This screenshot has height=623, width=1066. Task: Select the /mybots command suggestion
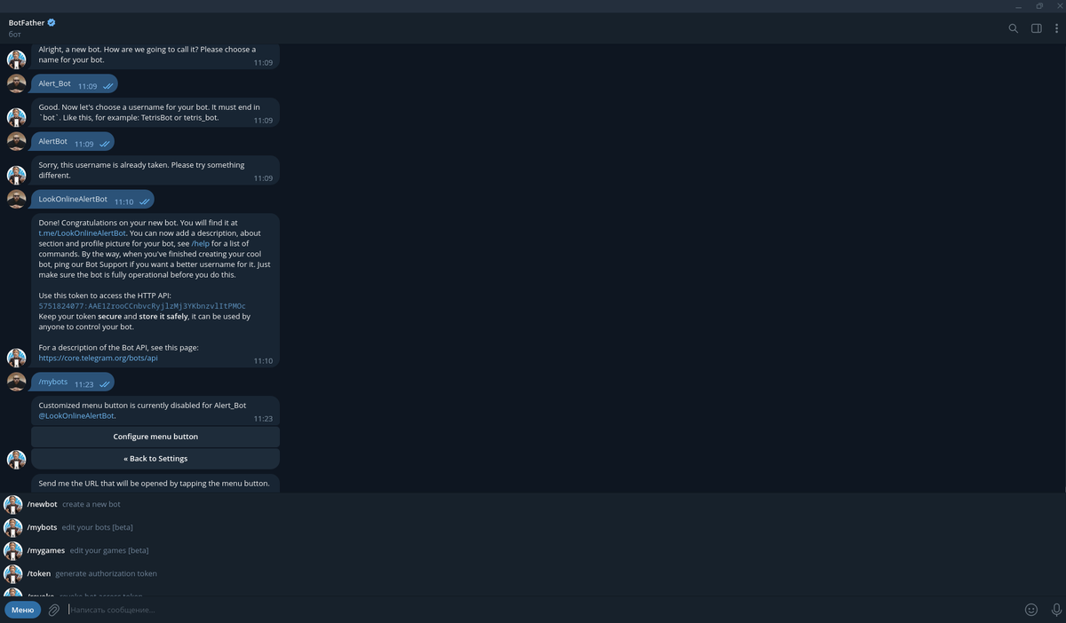pyautogui.click(x=533, y=527)
